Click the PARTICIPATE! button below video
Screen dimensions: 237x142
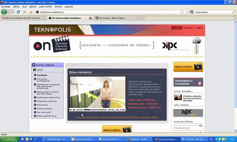click(x=117, y=129)
